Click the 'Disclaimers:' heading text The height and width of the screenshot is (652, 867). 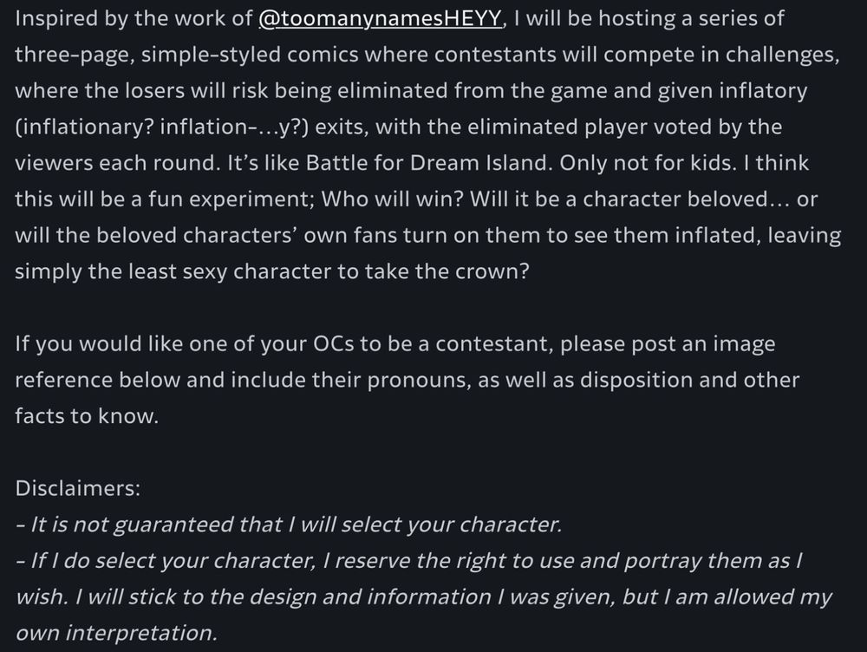point(78,488)
